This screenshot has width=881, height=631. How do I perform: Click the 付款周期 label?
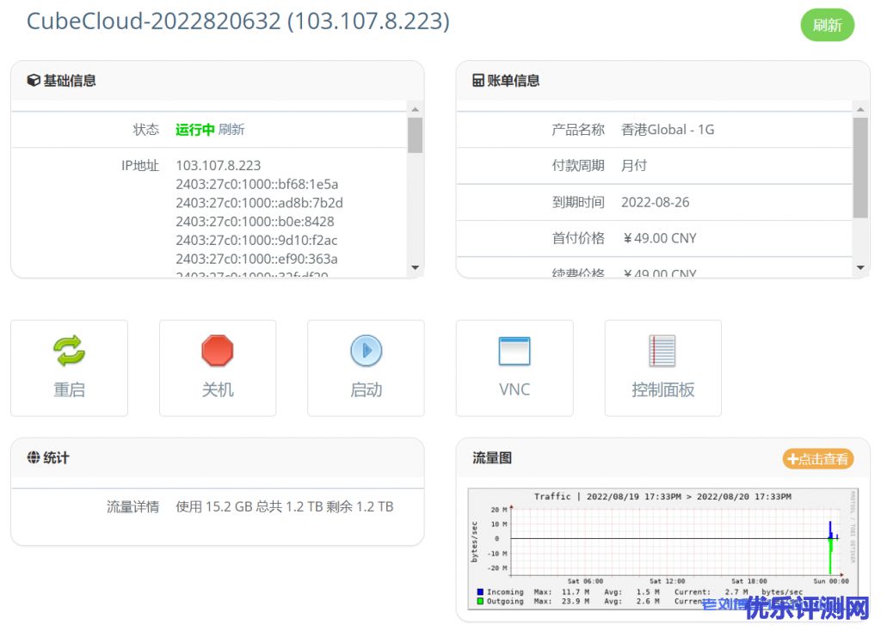point(578,166)
